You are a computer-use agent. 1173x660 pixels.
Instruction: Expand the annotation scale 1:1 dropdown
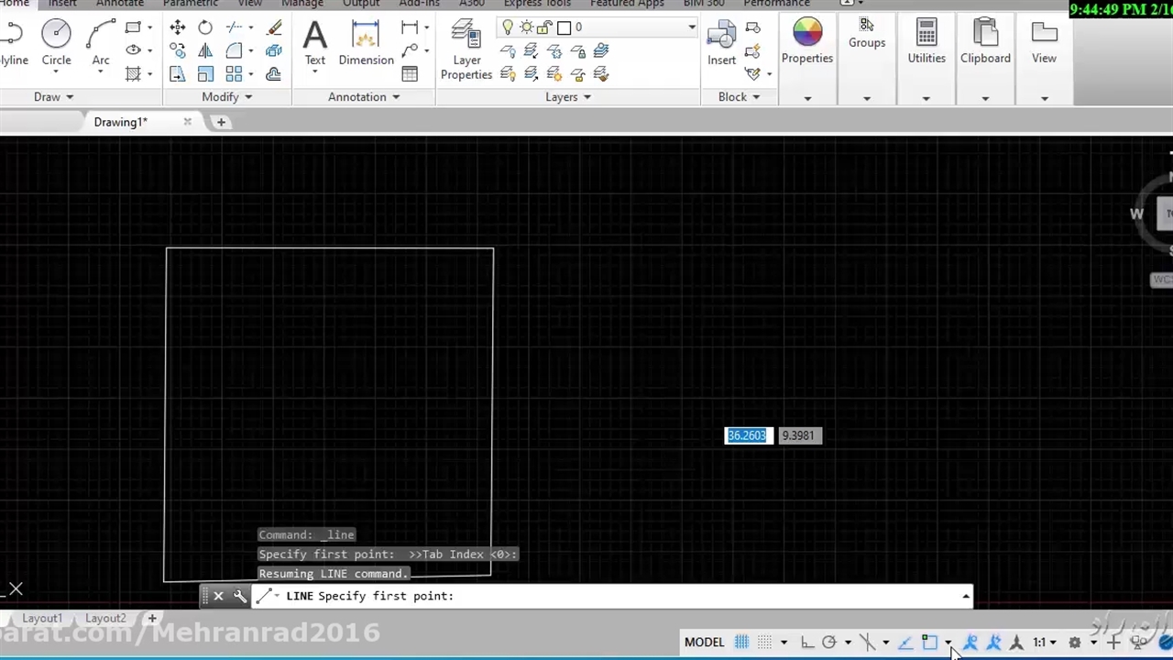coord(1045,643)
